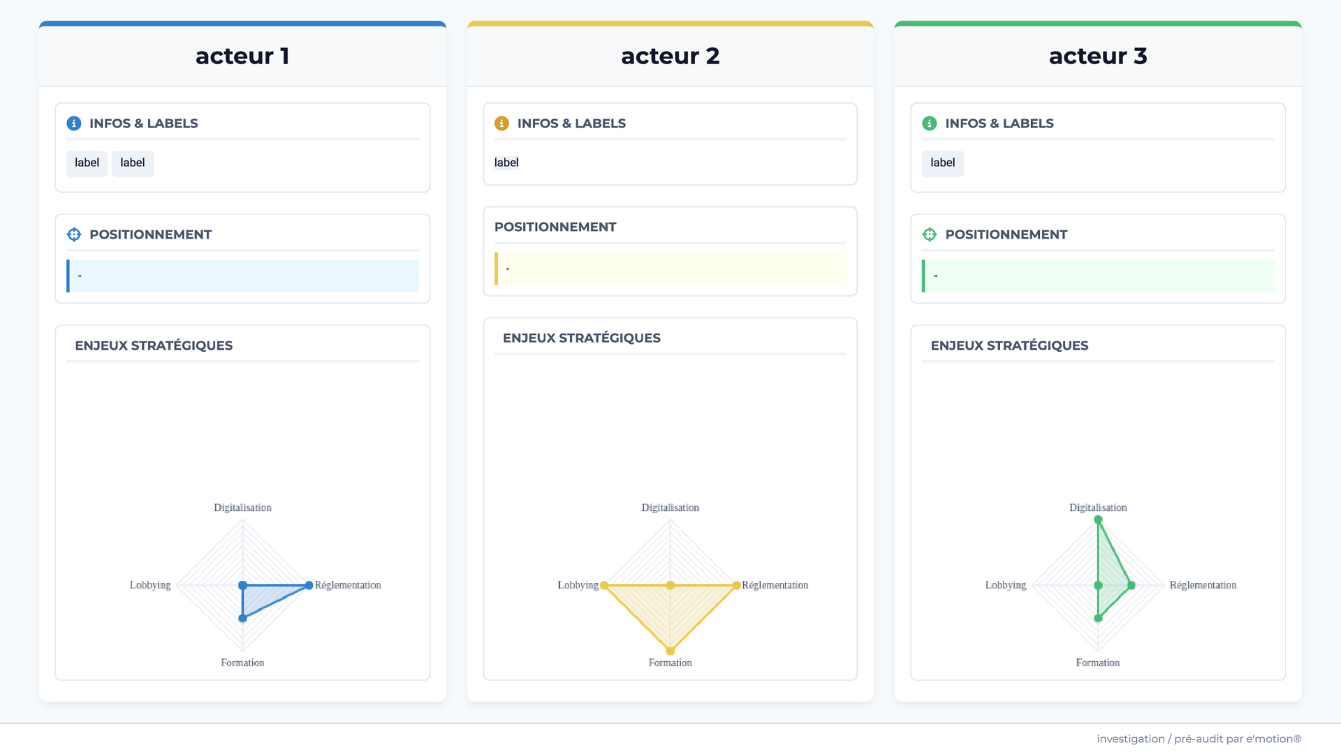Click acteur 3 green positionnement crosshair icon
Screen dimensions: 1341x754
(930, 235)
